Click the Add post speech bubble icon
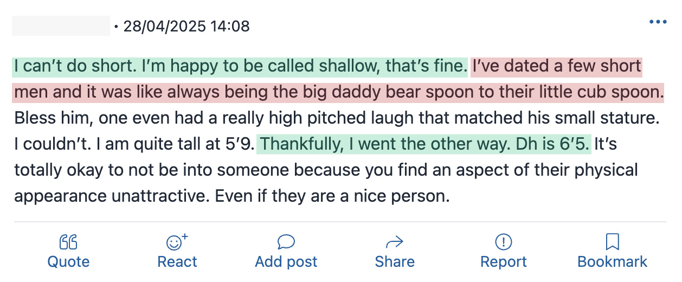The image size is (682, 282). tap(286, 242)
